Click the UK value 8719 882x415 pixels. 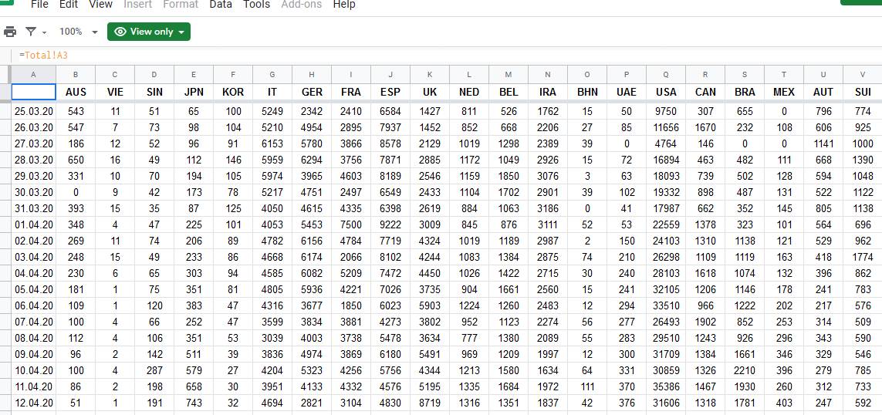point(430,403)
